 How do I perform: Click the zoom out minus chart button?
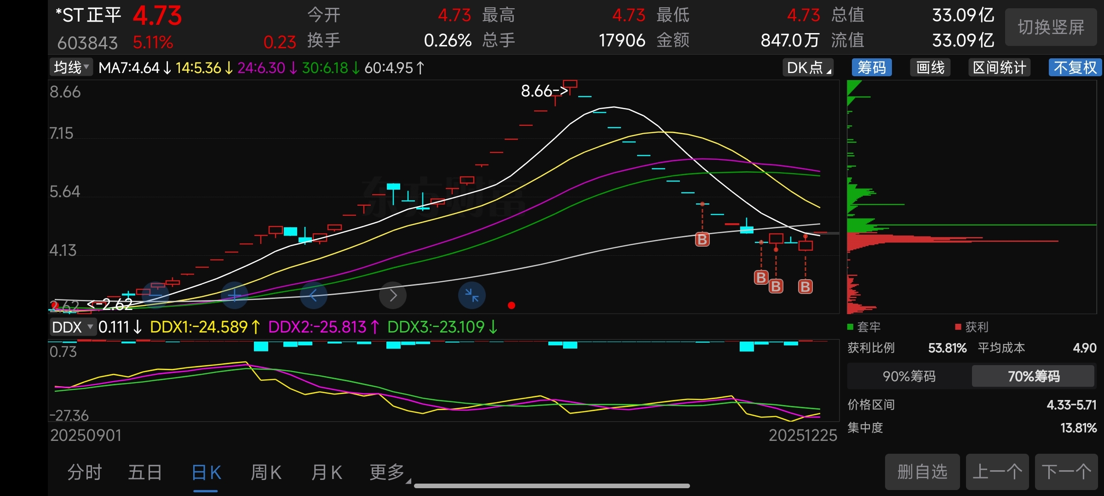155,295
